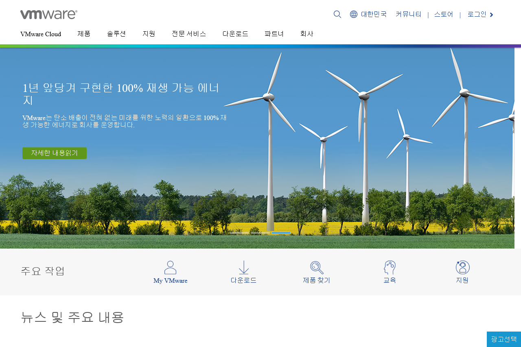521x347 pixels.
Task: Expand the 솔루션 navigation menu
Action: coord(116,34)
